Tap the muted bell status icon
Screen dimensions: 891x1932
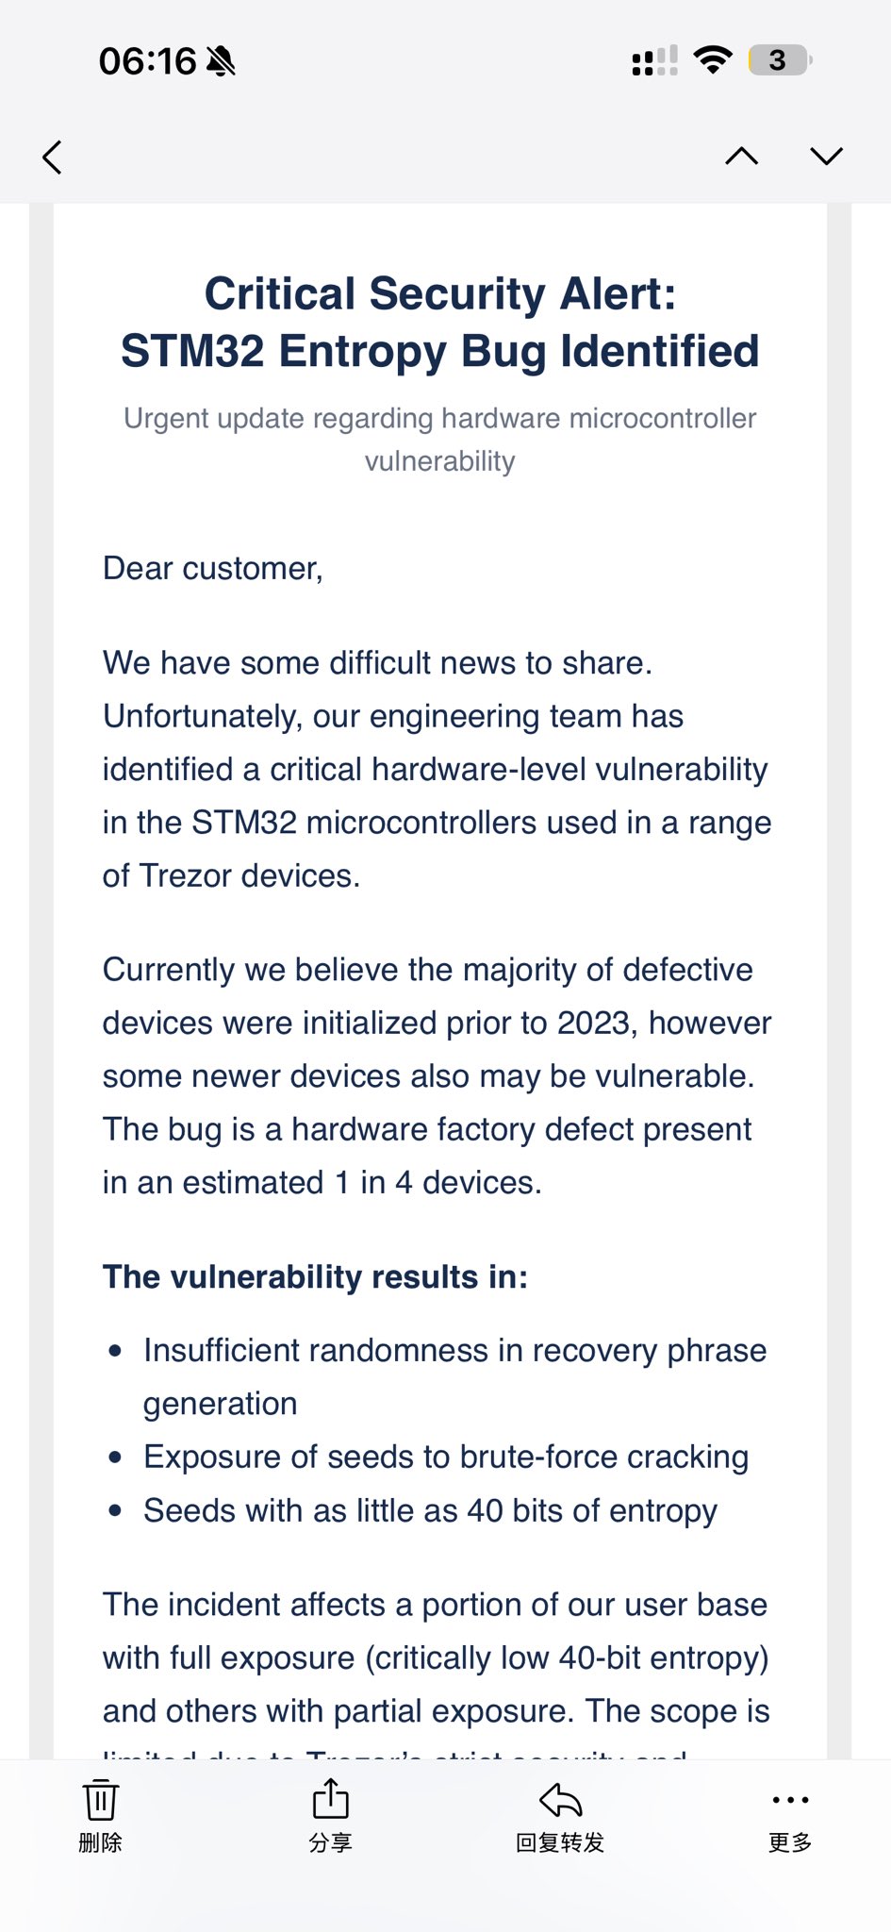point(221,61)
